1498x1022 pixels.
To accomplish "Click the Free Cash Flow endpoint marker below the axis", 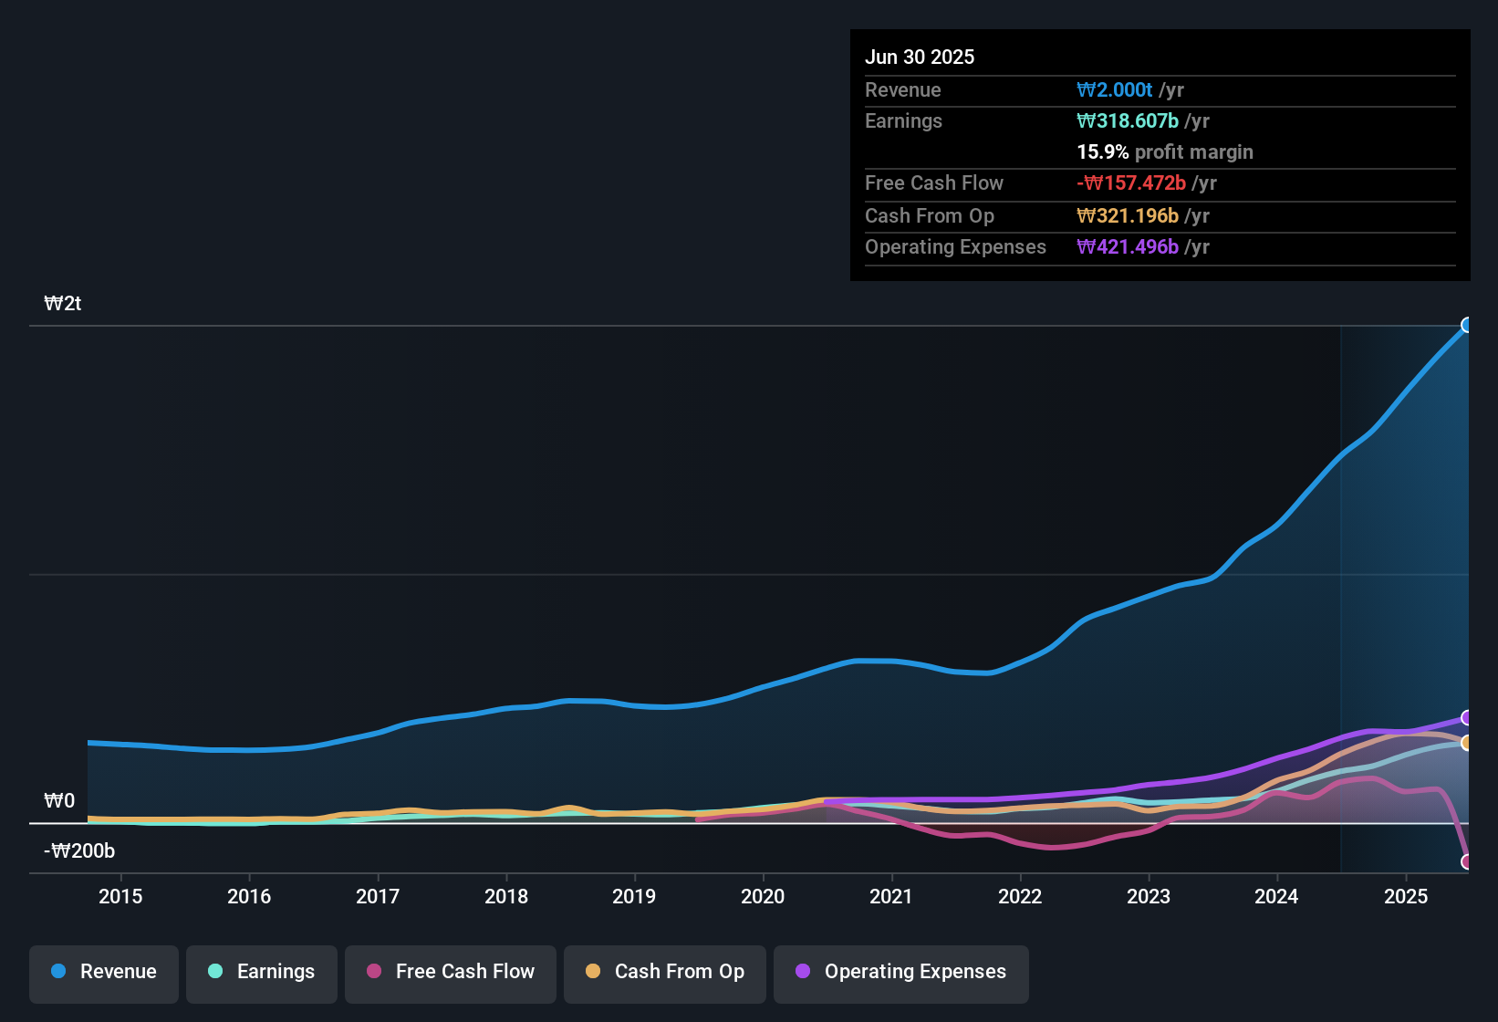I will pos(1467,860).
